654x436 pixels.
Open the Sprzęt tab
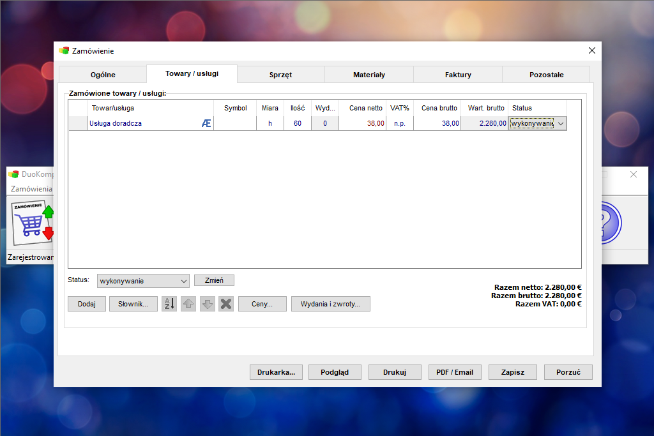tap(281, 75)
